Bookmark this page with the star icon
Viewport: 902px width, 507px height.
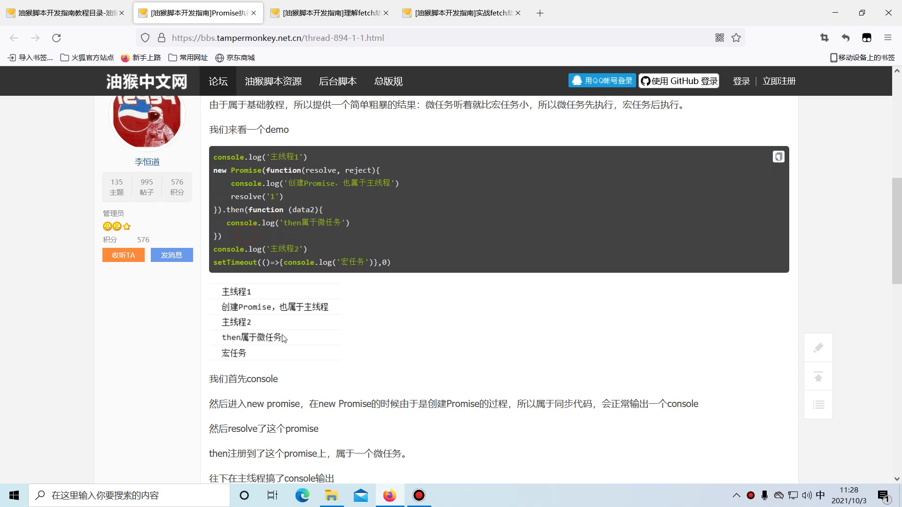tap(736, 38)
